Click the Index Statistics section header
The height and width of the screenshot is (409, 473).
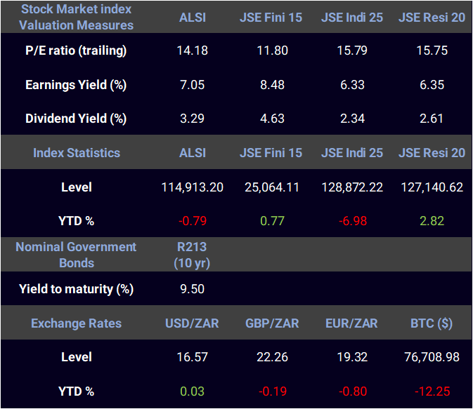click(77, 153)
